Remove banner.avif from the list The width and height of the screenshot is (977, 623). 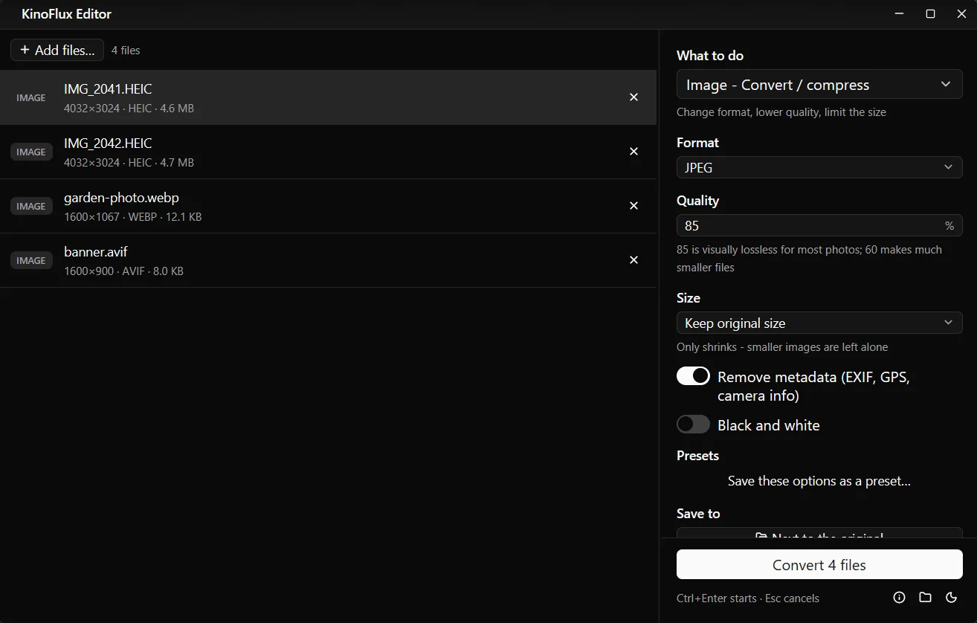coord(633,260)
